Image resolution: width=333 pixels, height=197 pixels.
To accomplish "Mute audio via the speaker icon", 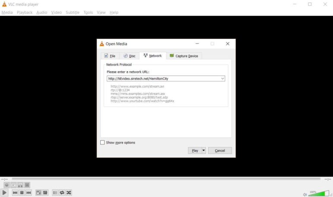I will coord(305,194).
